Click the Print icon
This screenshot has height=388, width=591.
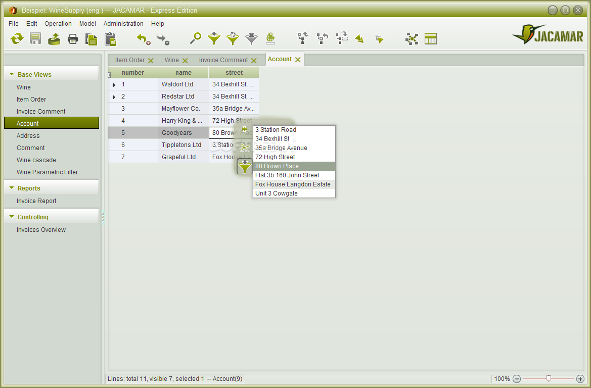pyautogui.click(x=72, y=39)
